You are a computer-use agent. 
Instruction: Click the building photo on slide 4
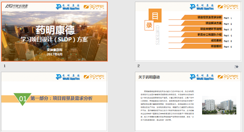point(219,105)
